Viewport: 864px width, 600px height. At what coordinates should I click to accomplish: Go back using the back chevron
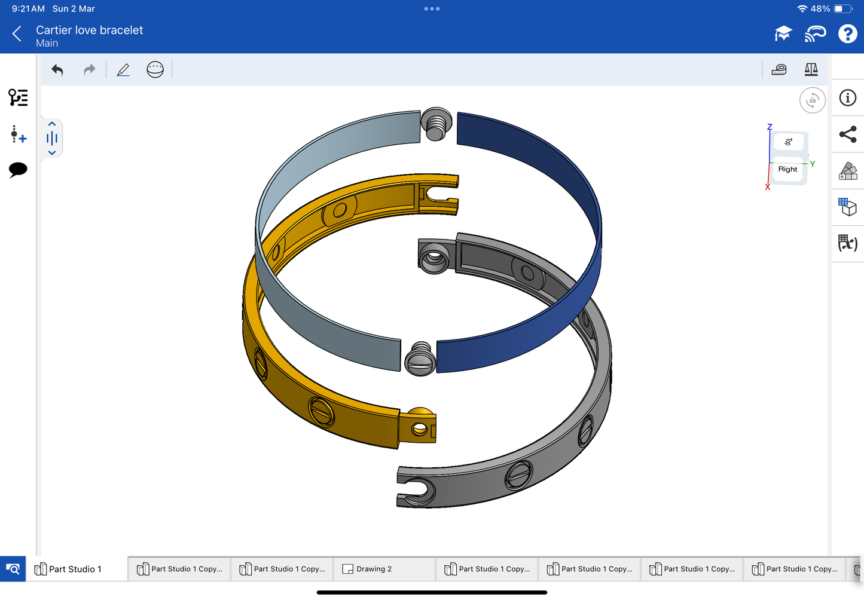[x=17, y=34]
